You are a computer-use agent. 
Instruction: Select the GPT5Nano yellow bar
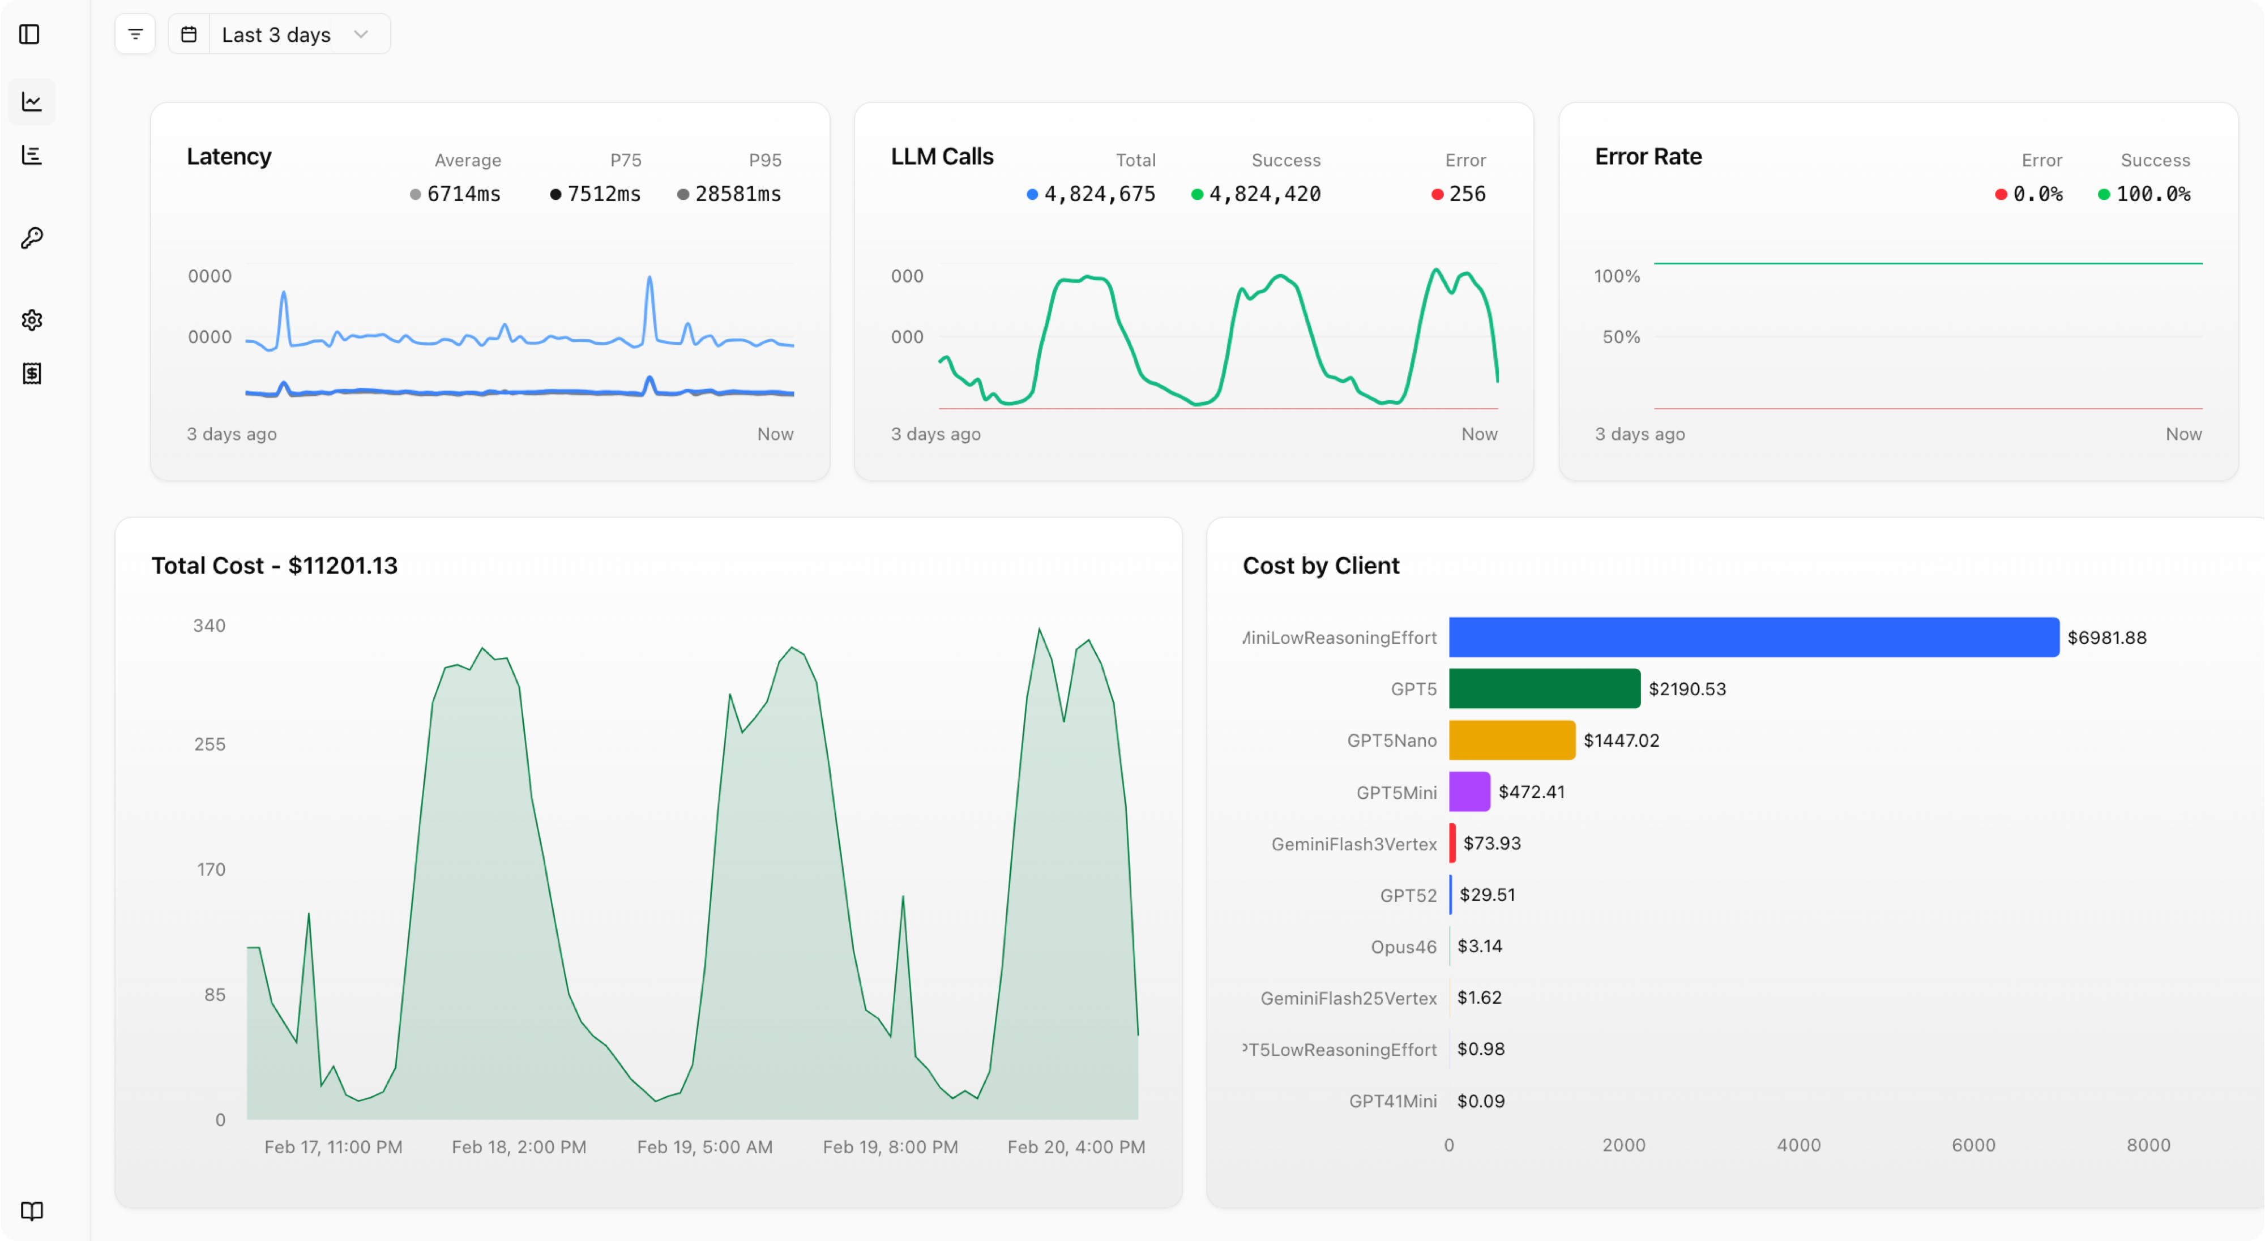1511,740
